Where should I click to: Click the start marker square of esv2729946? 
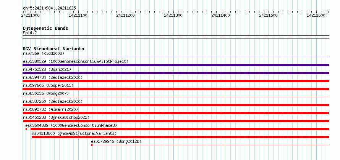[x=92, y=145]
